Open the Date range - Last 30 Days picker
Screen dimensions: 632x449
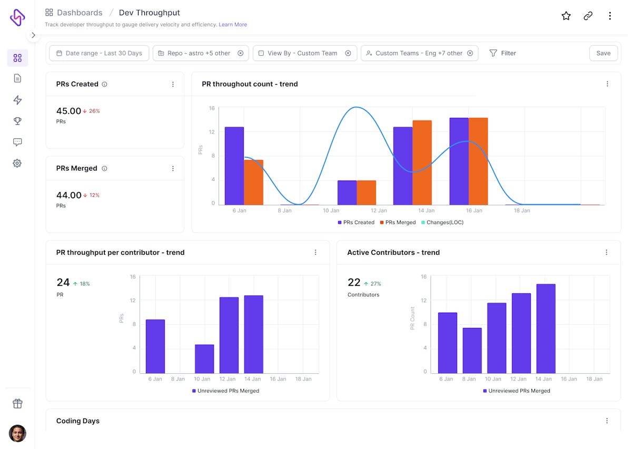pos(99,53)
